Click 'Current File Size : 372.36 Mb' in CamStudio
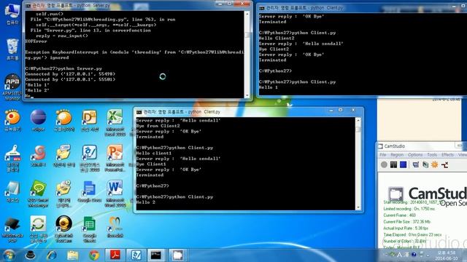The height and width of the screenshot is (262, 467). point(406,221)
